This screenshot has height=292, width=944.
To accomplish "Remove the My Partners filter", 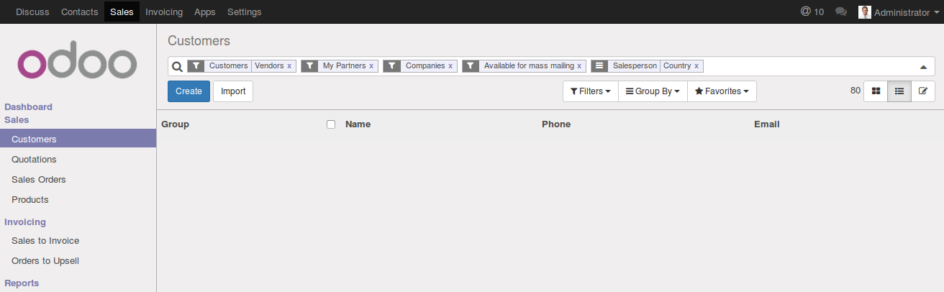I will [371, 66].
